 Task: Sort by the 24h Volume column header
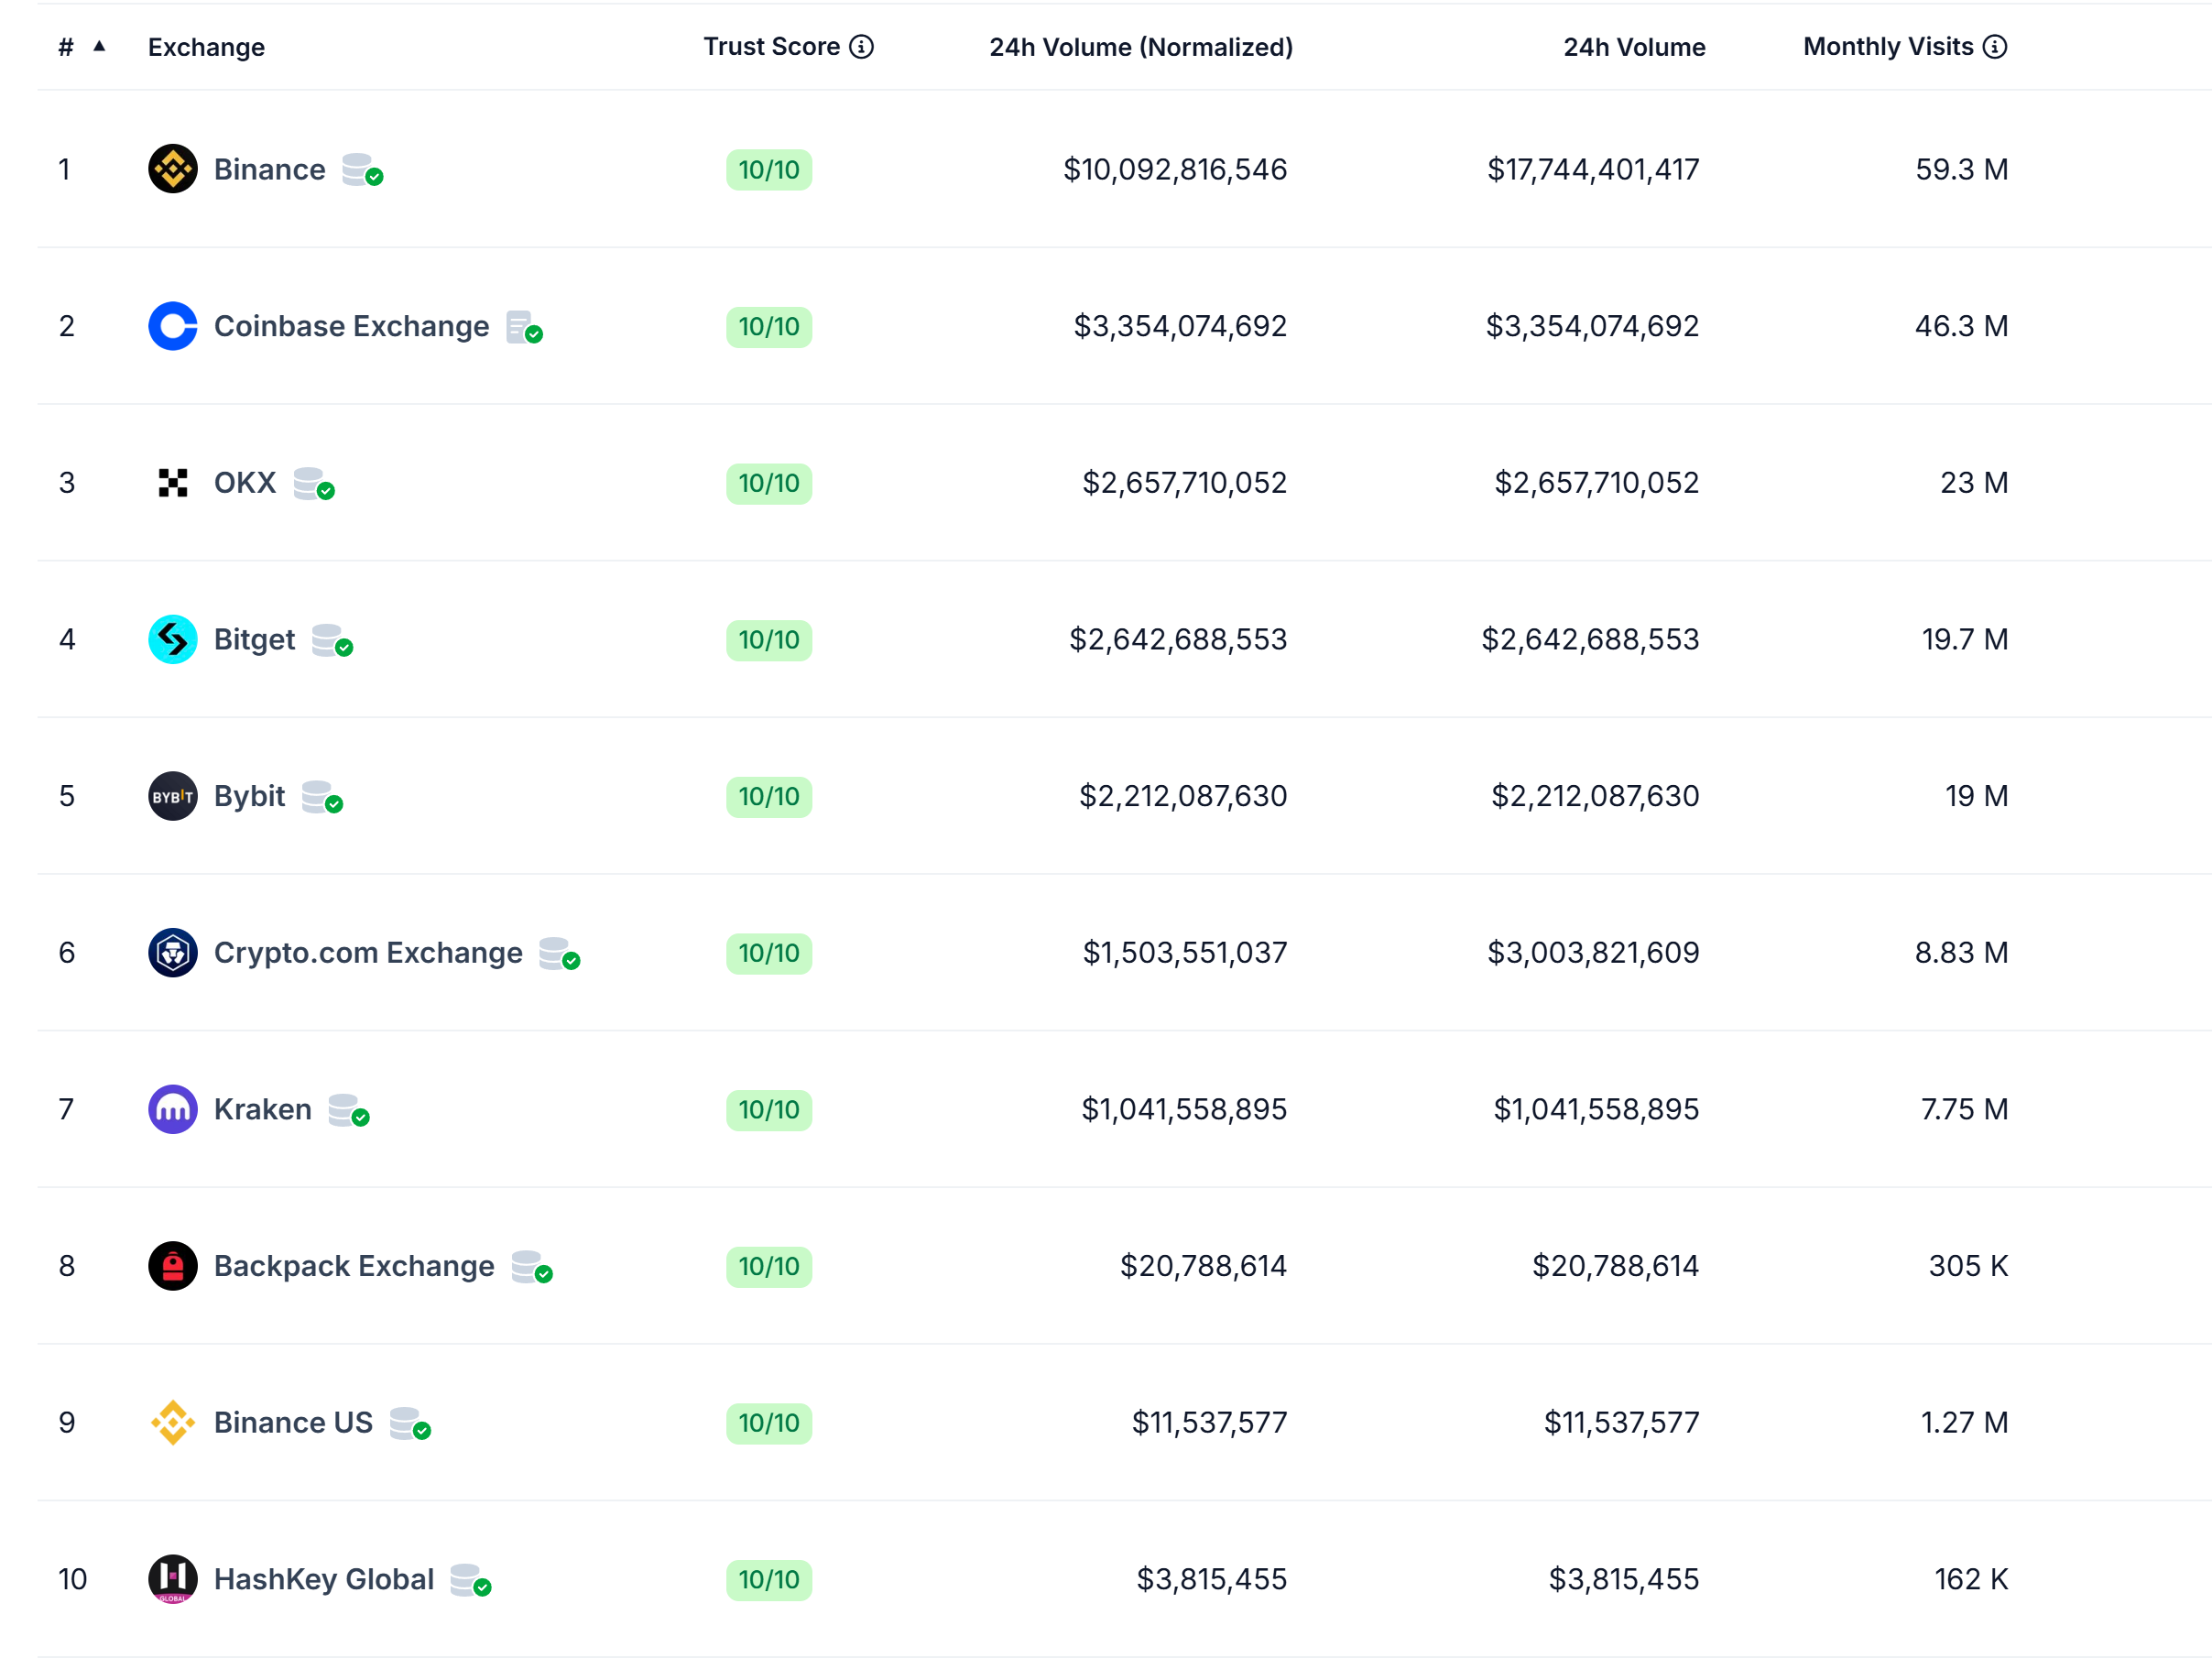[x=1633, y=47]
